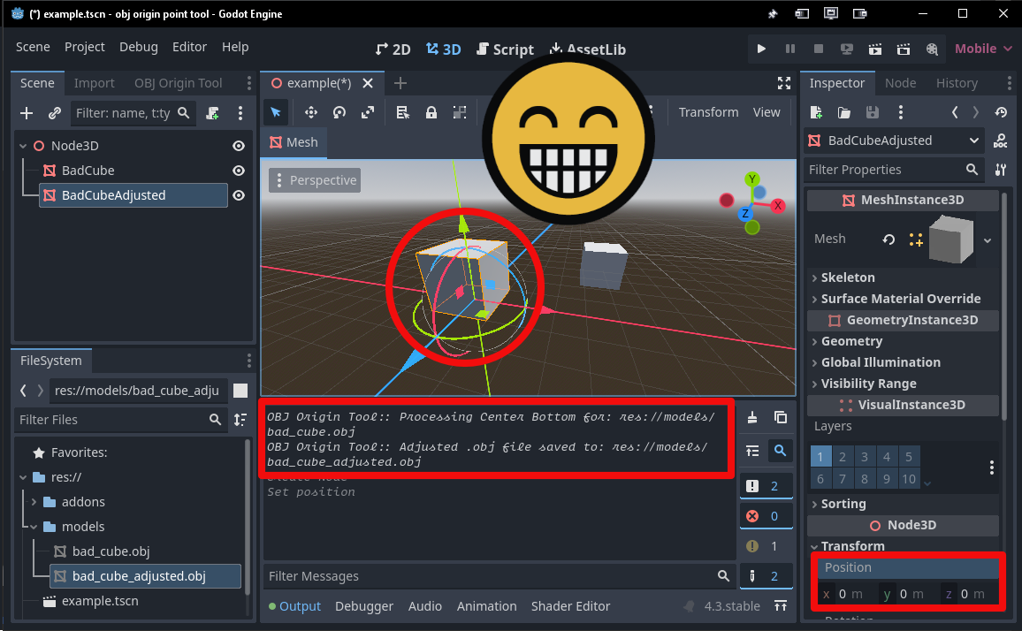
Task: Choose the Scale mode tool
Action: 368,112
